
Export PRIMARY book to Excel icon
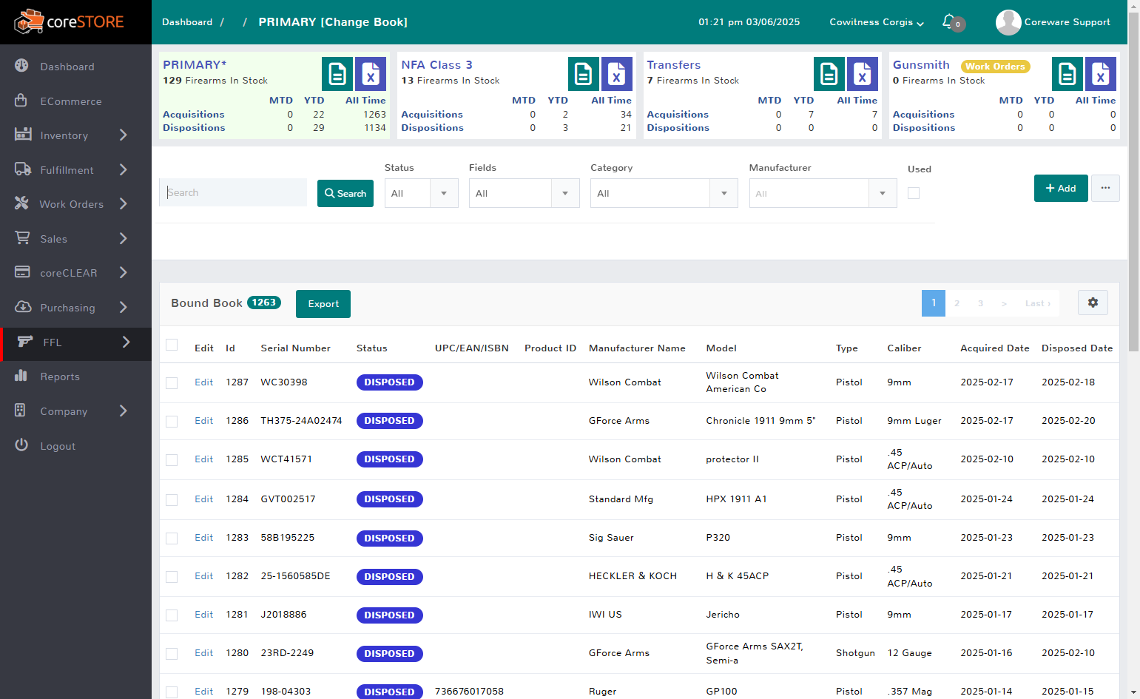371,74
